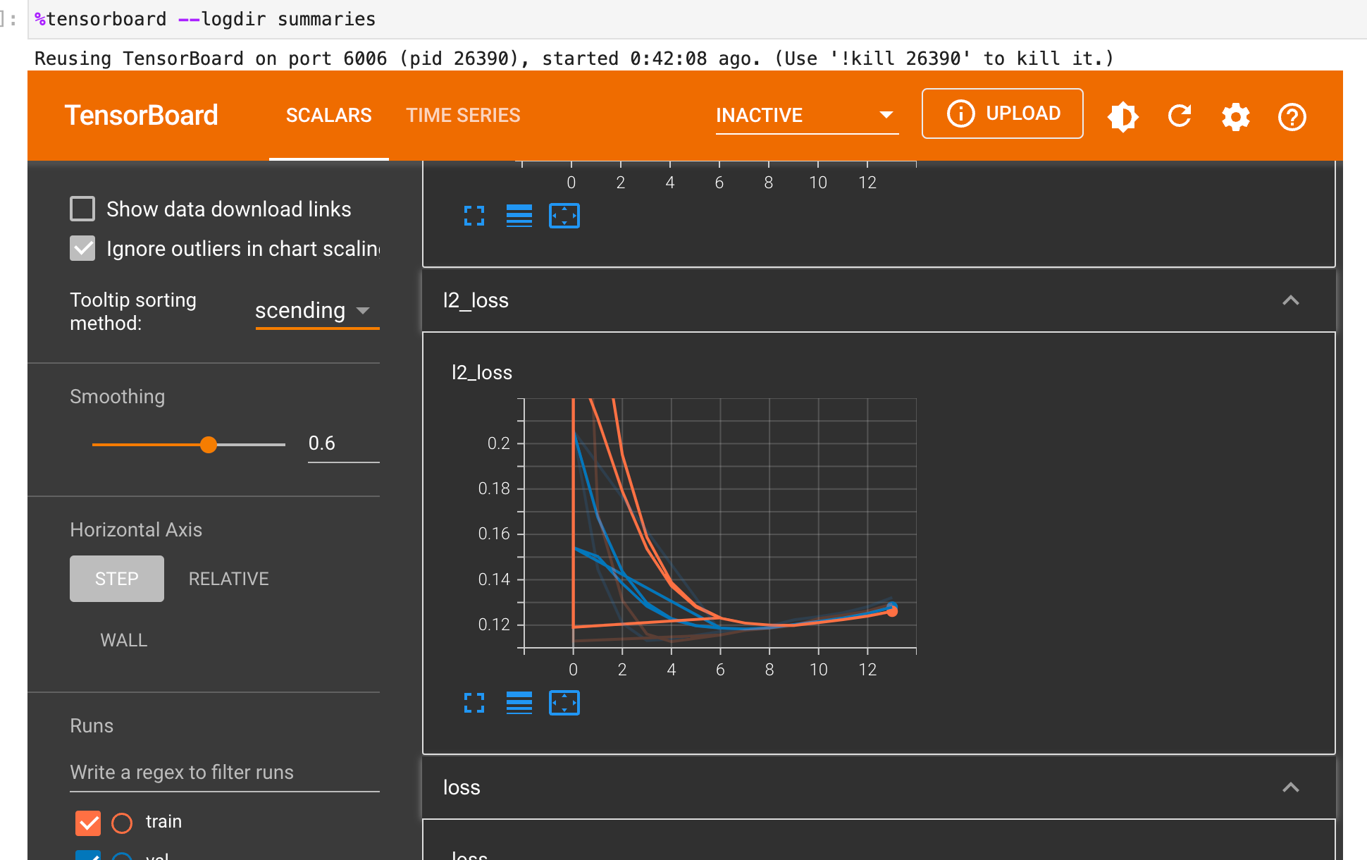Image resolution: width=1367 pixels, height=860 pixels.
Task: Expand l2_loss chart to full size
Action: pos(474,703)
